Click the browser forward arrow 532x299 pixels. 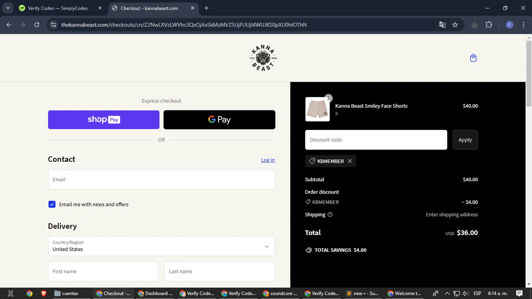(x=23, y=25)
